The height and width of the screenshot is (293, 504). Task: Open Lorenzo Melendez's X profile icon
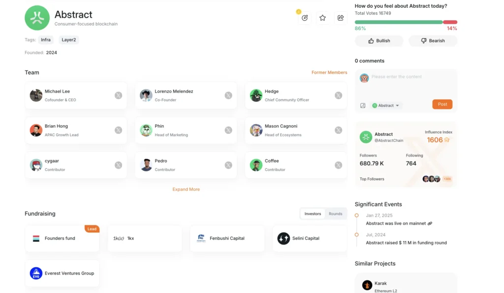[228, 96]
